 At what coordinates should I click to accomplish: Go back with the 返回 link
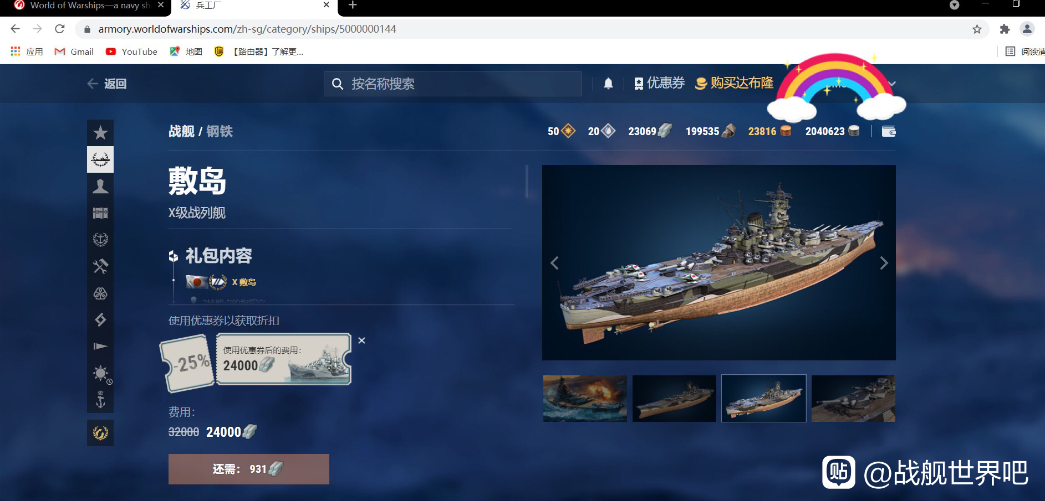[x=107, y=84]
